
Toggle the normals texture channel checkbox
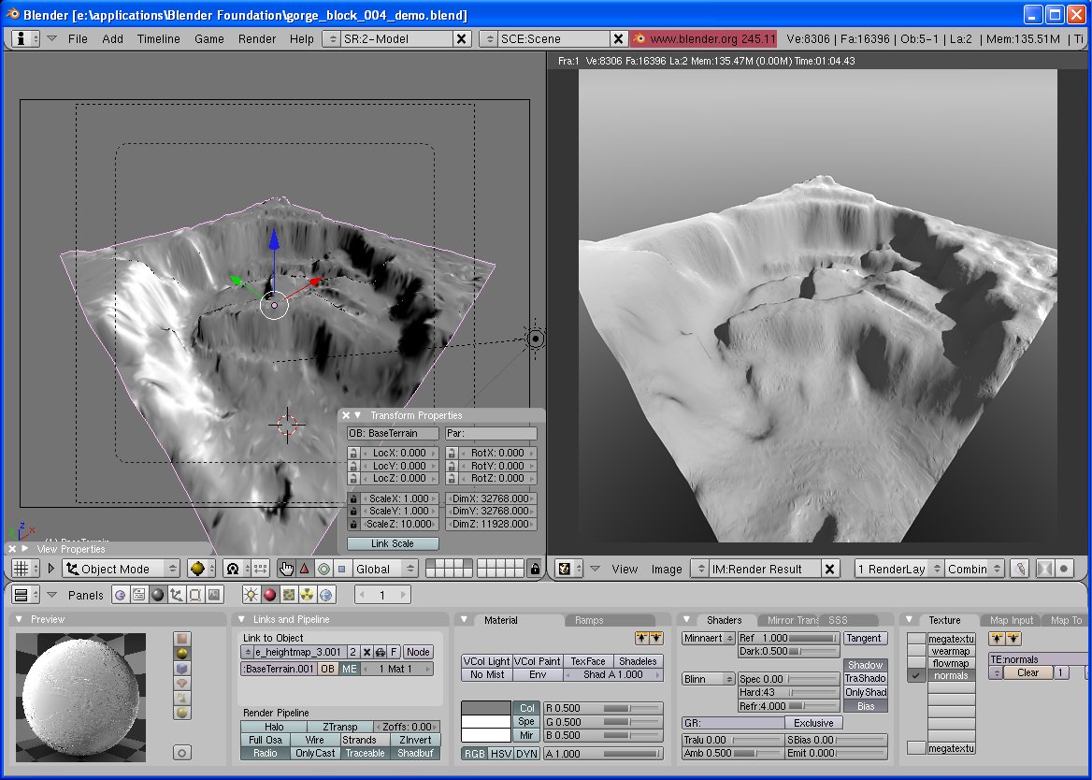tap(916, 675)
